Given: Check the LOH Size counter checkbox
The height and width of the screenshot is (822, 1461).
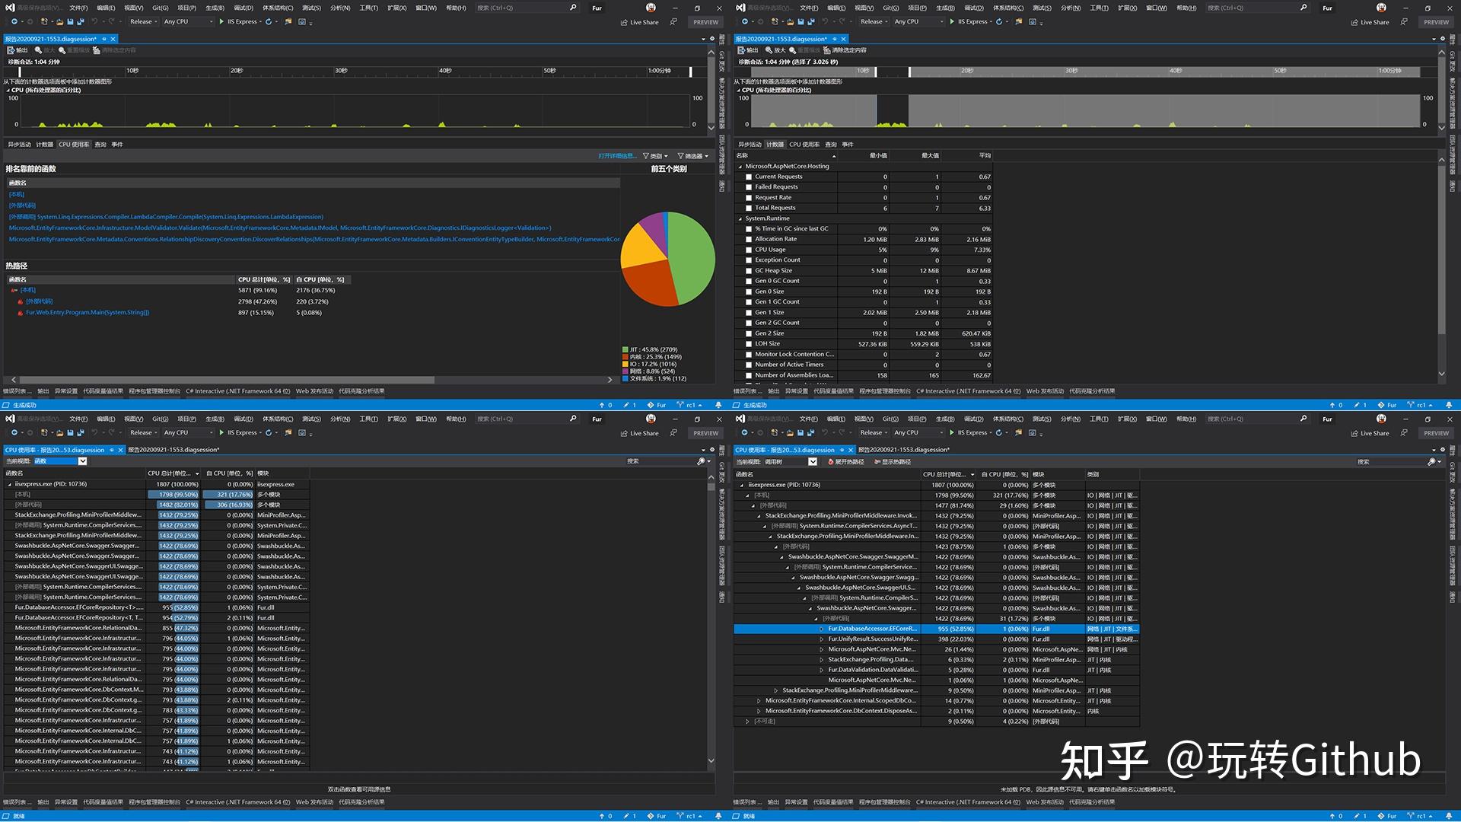Looking at the screenshot, I should point(748,344).
